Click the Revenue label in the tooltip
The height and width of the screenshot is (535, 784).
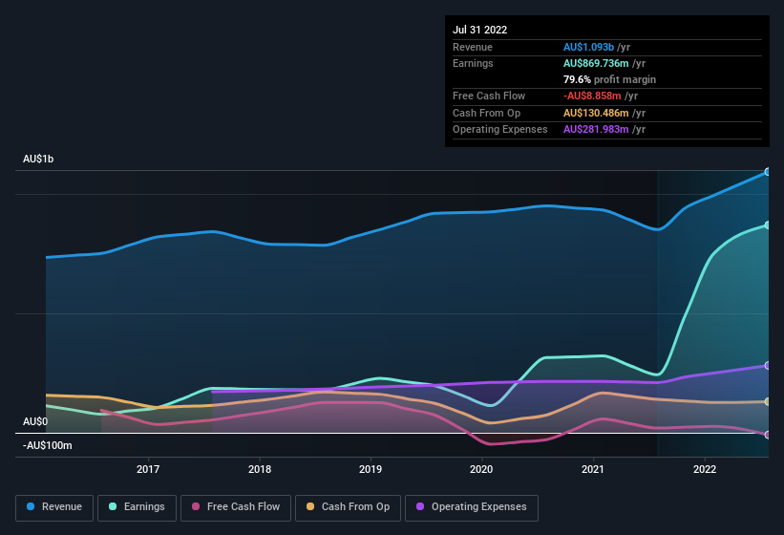(473, 47)
